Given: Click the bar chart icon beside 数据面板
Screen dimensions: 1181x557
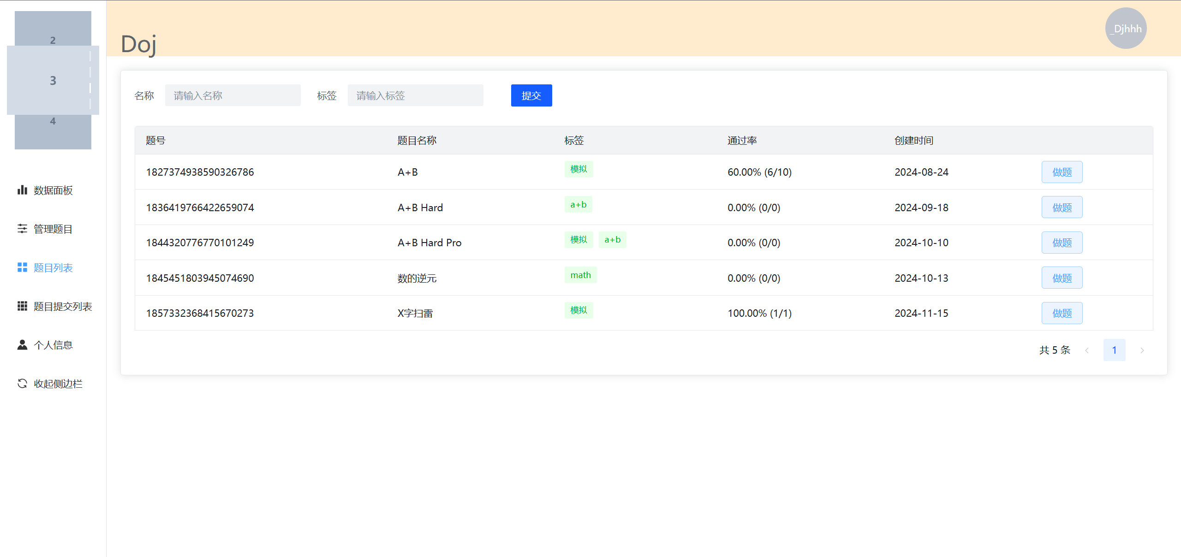Looking at the screenshot, I should [22, 190].
